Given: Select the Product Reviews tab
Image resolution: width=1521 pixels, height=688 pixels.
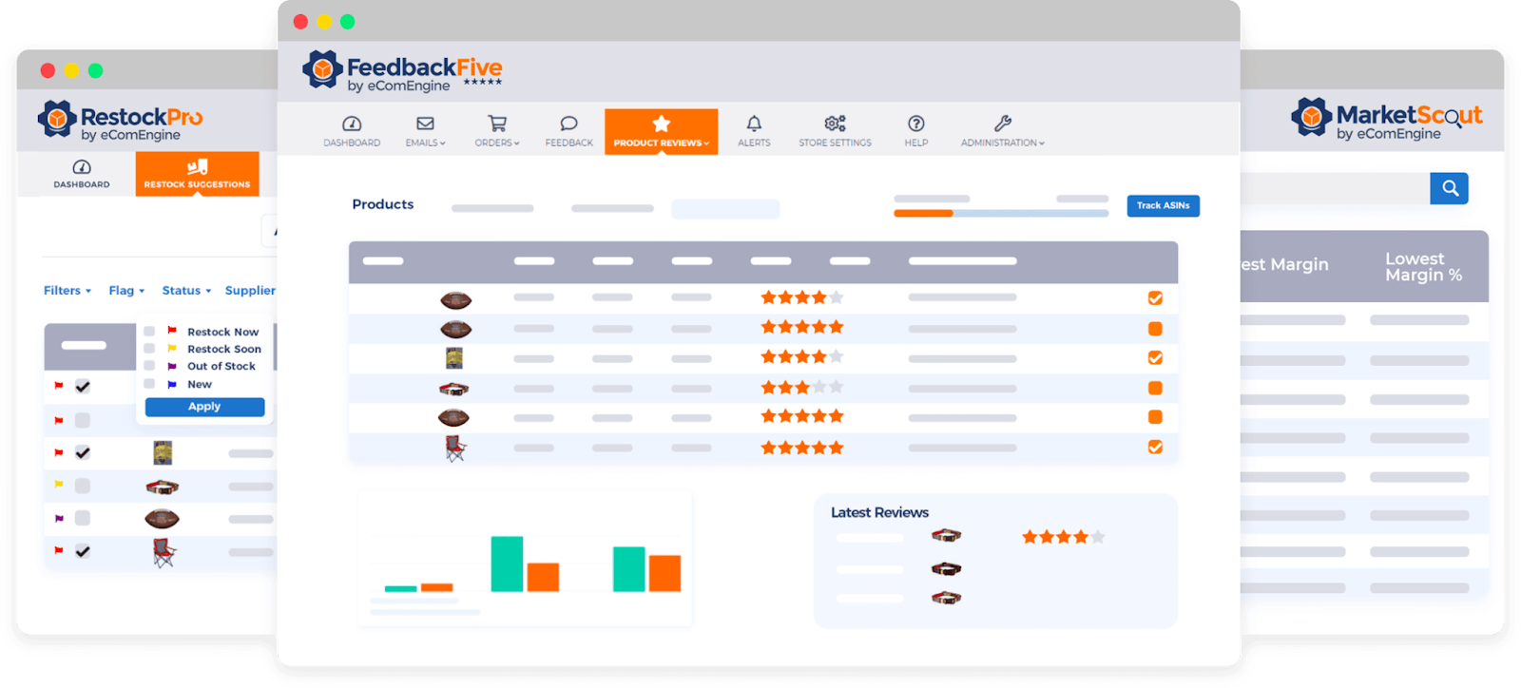Looking at the screenshot, I should click(661, 131).
